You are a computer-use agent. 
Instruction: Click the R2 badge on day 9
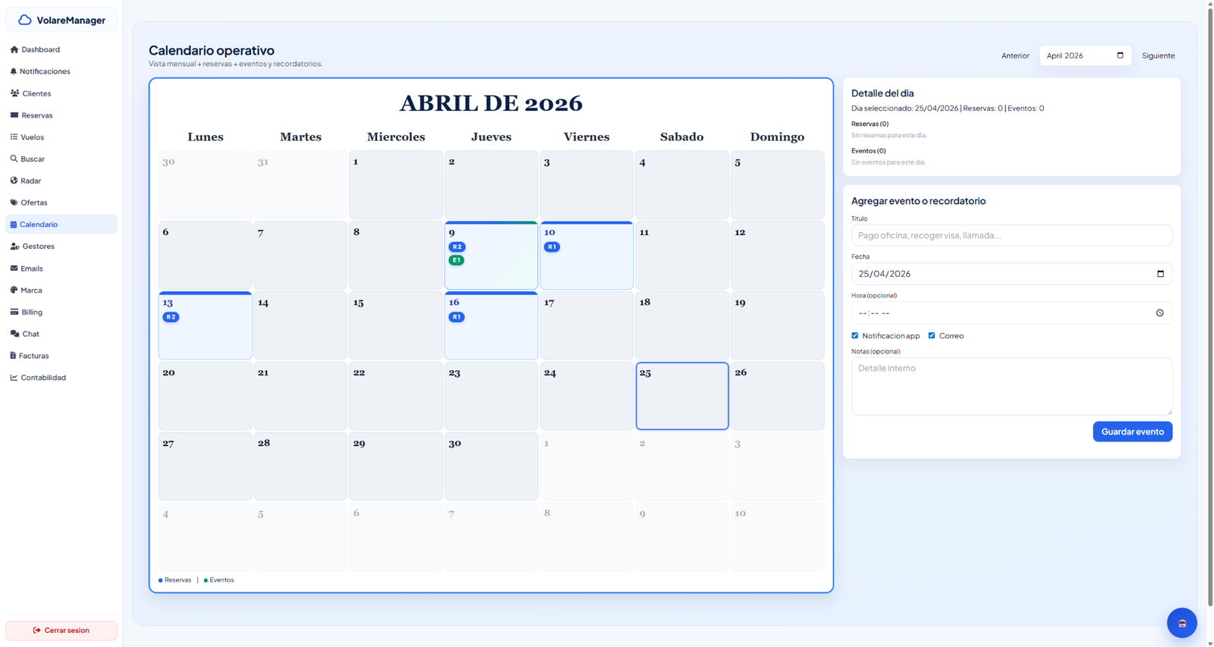pyautogui.click(x=457, y=247)
